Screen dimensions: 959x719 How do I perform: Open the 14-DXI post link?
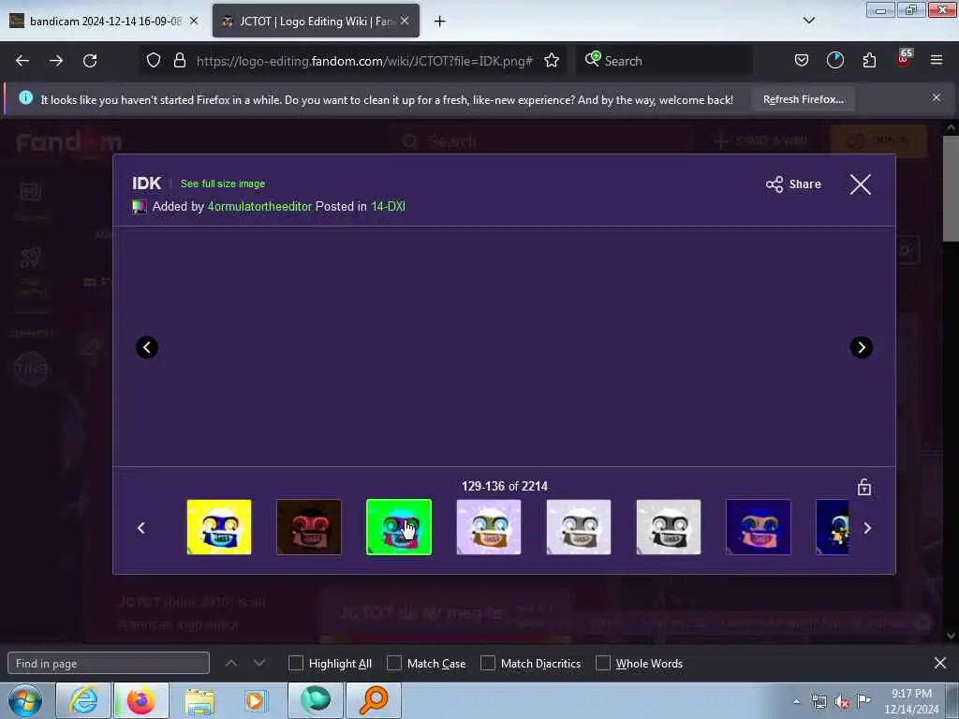pos(389,207)
